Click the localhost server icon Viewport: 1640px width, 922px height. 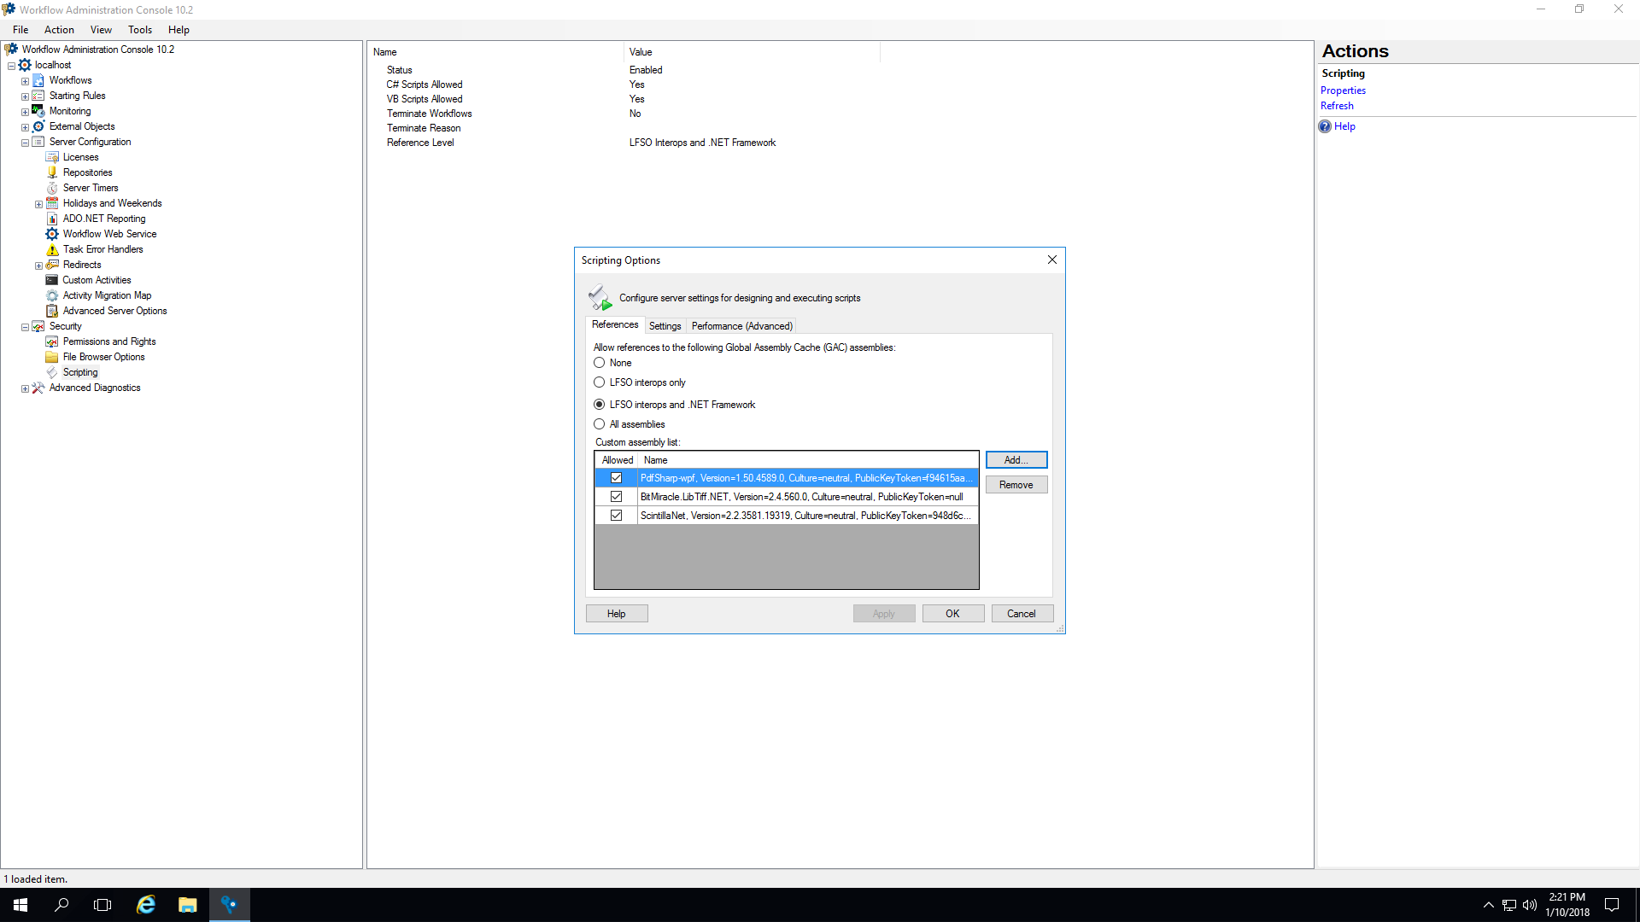pyautogui.click(x=25, y=65)
